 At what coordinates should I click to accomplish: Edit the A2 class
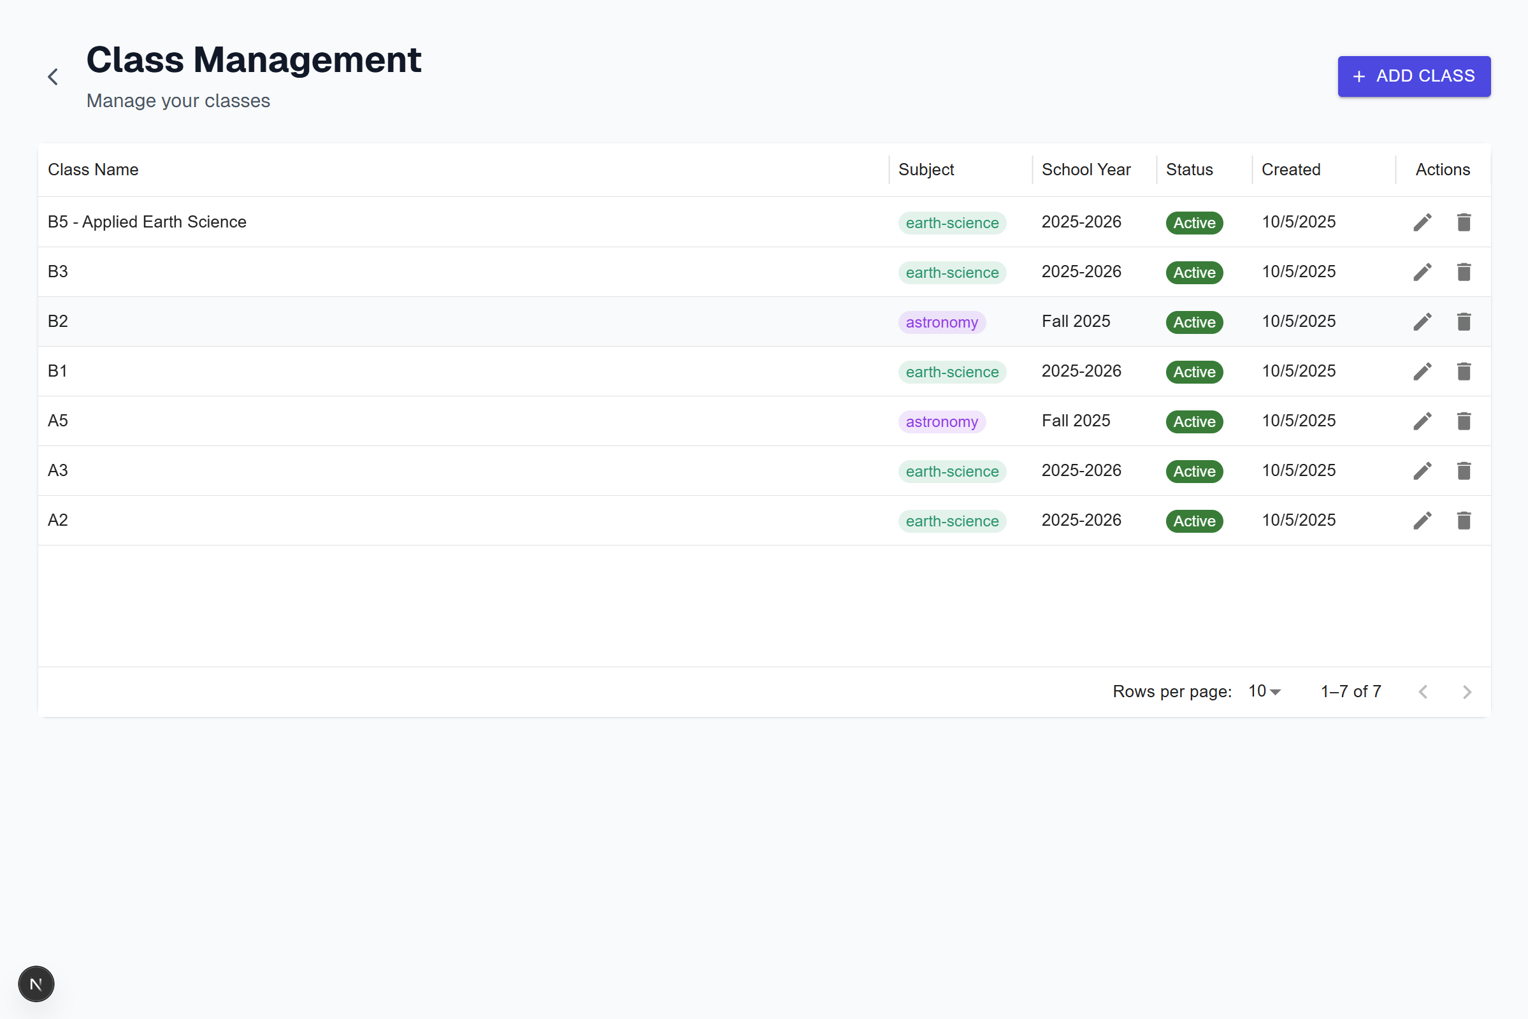click(x=1423, y=520)
